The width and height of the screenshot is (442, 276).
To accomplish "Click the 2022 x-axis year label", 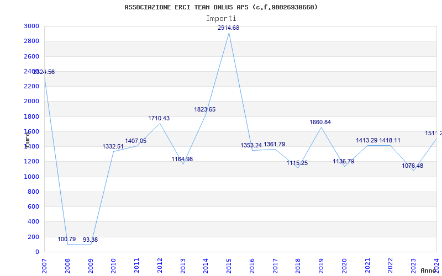I will point(391,266).
